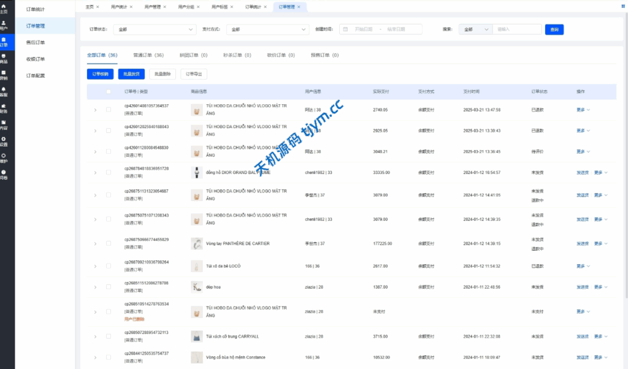Check the box for order cp426014081057364537
628x369 pixels.
pyautogui.click(x=109, y=110)
